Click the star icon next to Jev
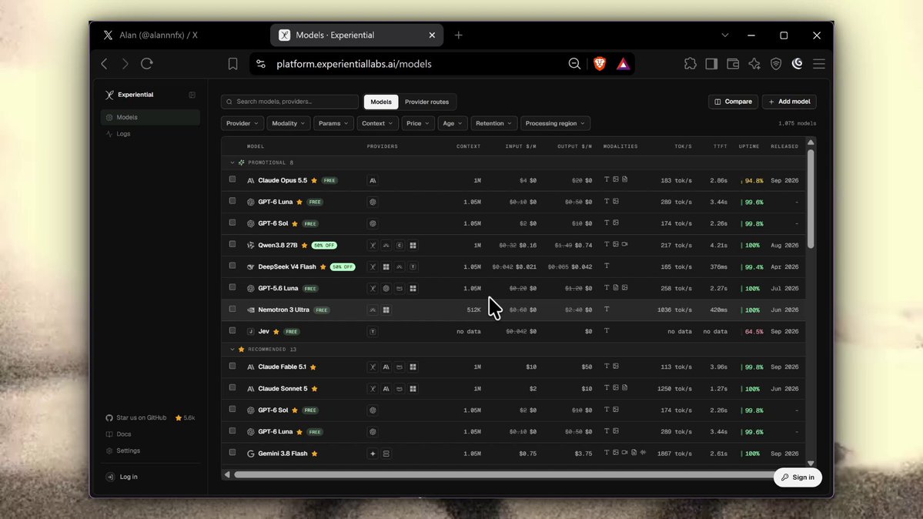 pos(276,332)
